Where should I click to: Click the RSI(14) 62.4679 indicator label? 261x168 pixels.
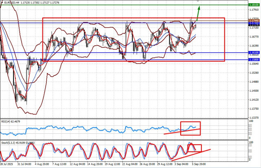[x=11, y=122]
